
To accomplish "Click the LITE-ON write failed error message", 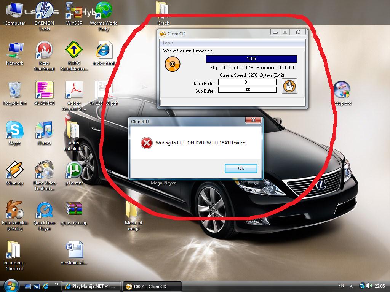I will pyautogui.click(x=201, y=143).
